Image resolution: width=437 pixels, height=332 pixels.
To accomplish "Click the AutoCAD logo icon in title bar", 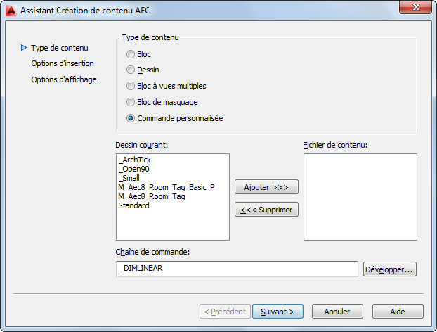I will click(11, 10).
